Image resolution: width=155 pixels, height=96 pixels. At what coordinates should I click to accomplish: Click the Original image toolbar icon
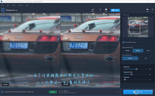tap(100, 10)
